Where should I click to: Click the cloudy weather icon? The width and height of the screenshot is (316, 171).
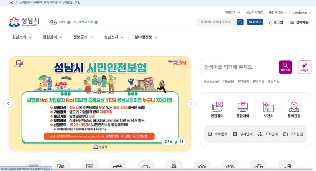point(53,22)
